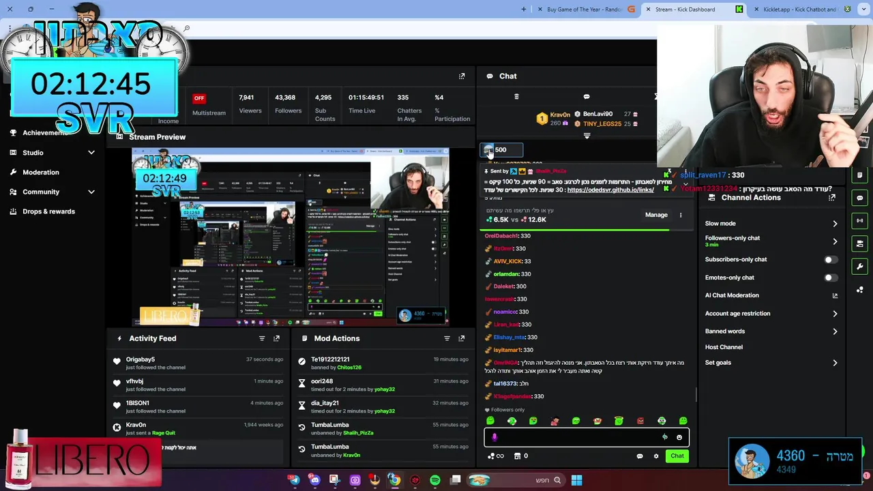Viewport: 873px width, 491px height.
Task: Click Chitos126 moderator name link
Action: tap(349, 368)
